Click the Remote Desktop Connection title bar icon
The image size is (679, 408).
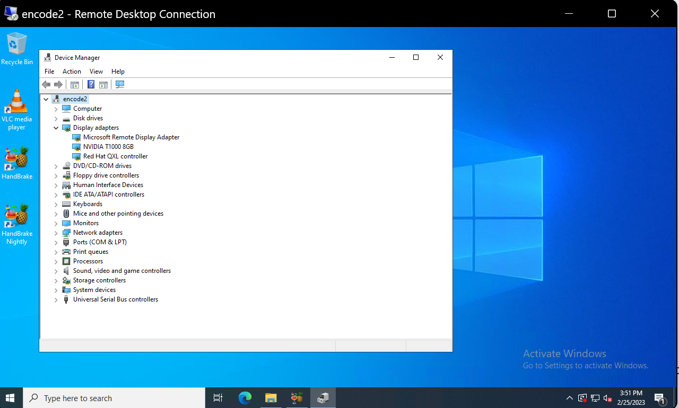click(x=11, y=14)
